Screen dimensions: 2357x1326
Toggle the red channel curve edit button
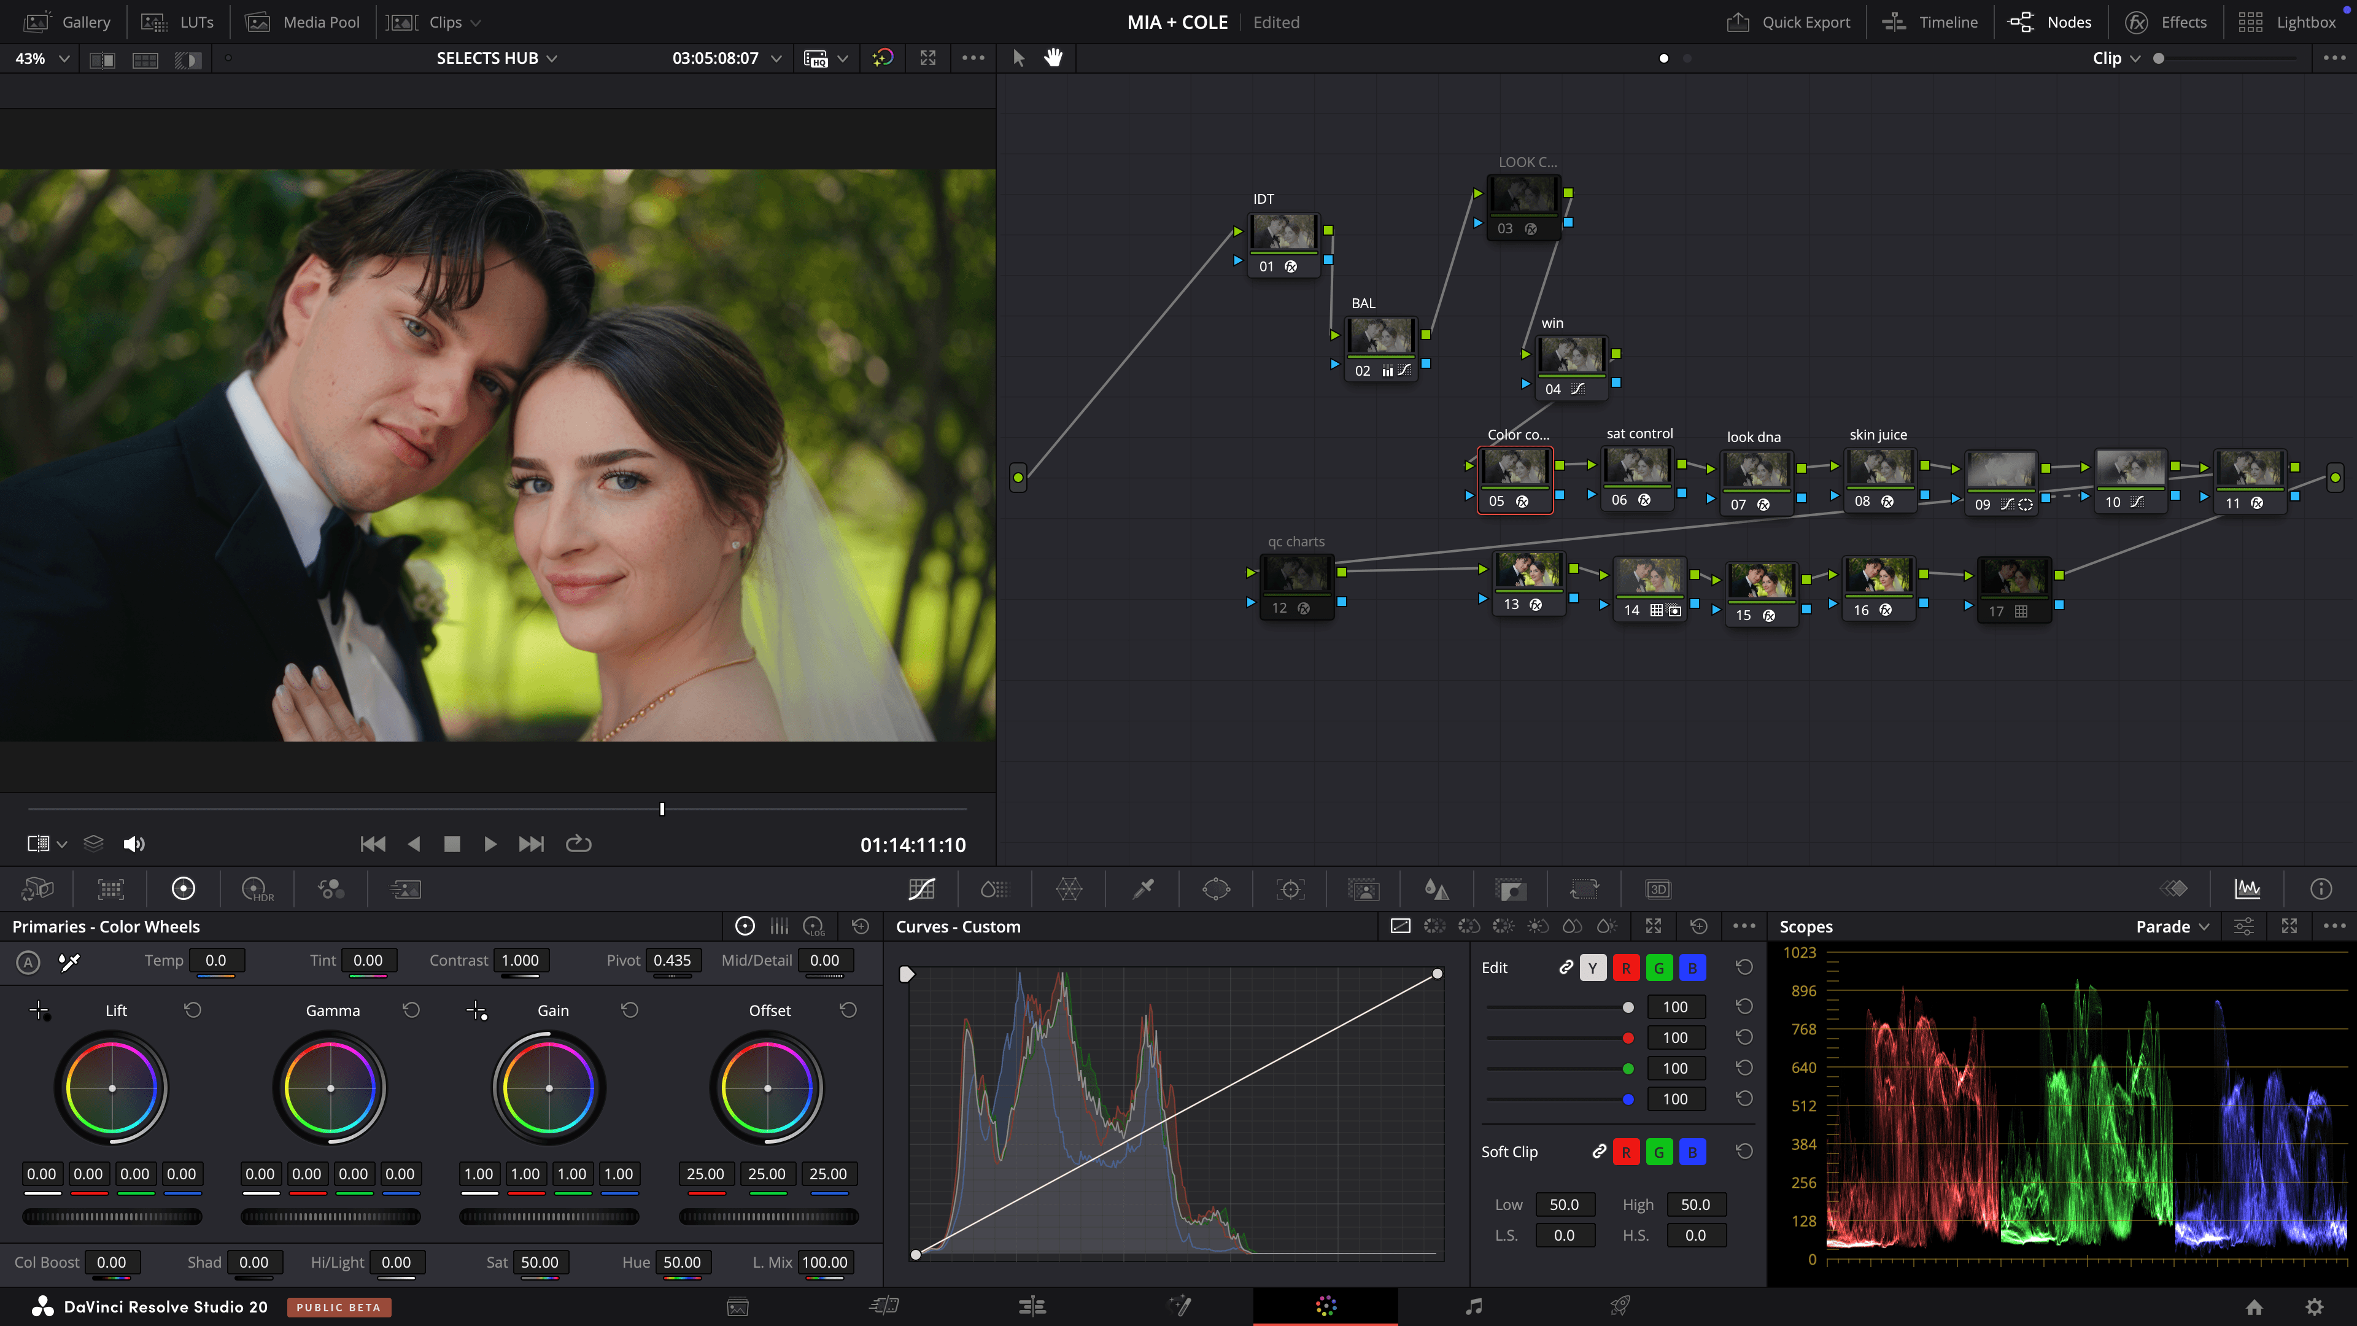[x=1626, y=967]
